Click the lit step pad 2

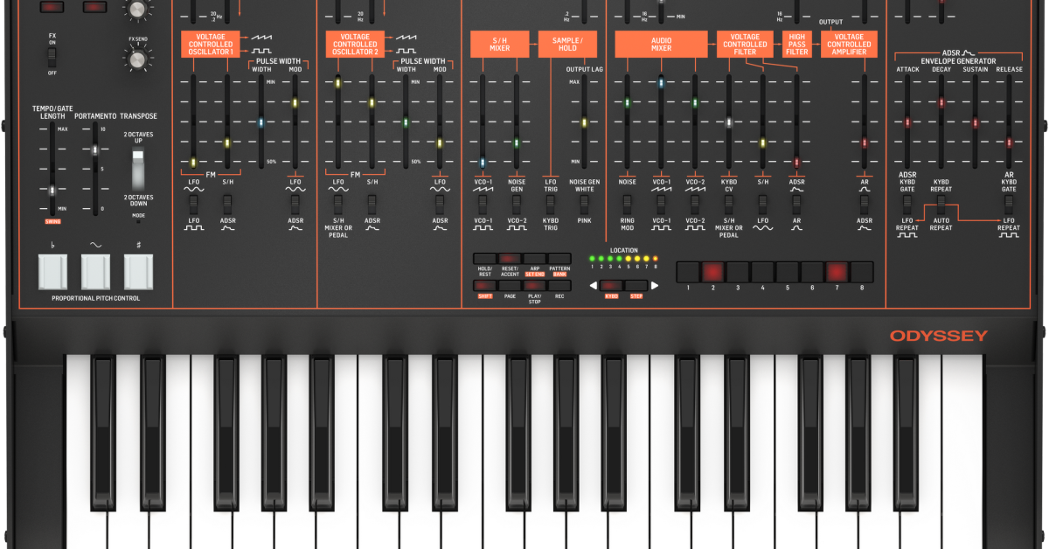712,270
